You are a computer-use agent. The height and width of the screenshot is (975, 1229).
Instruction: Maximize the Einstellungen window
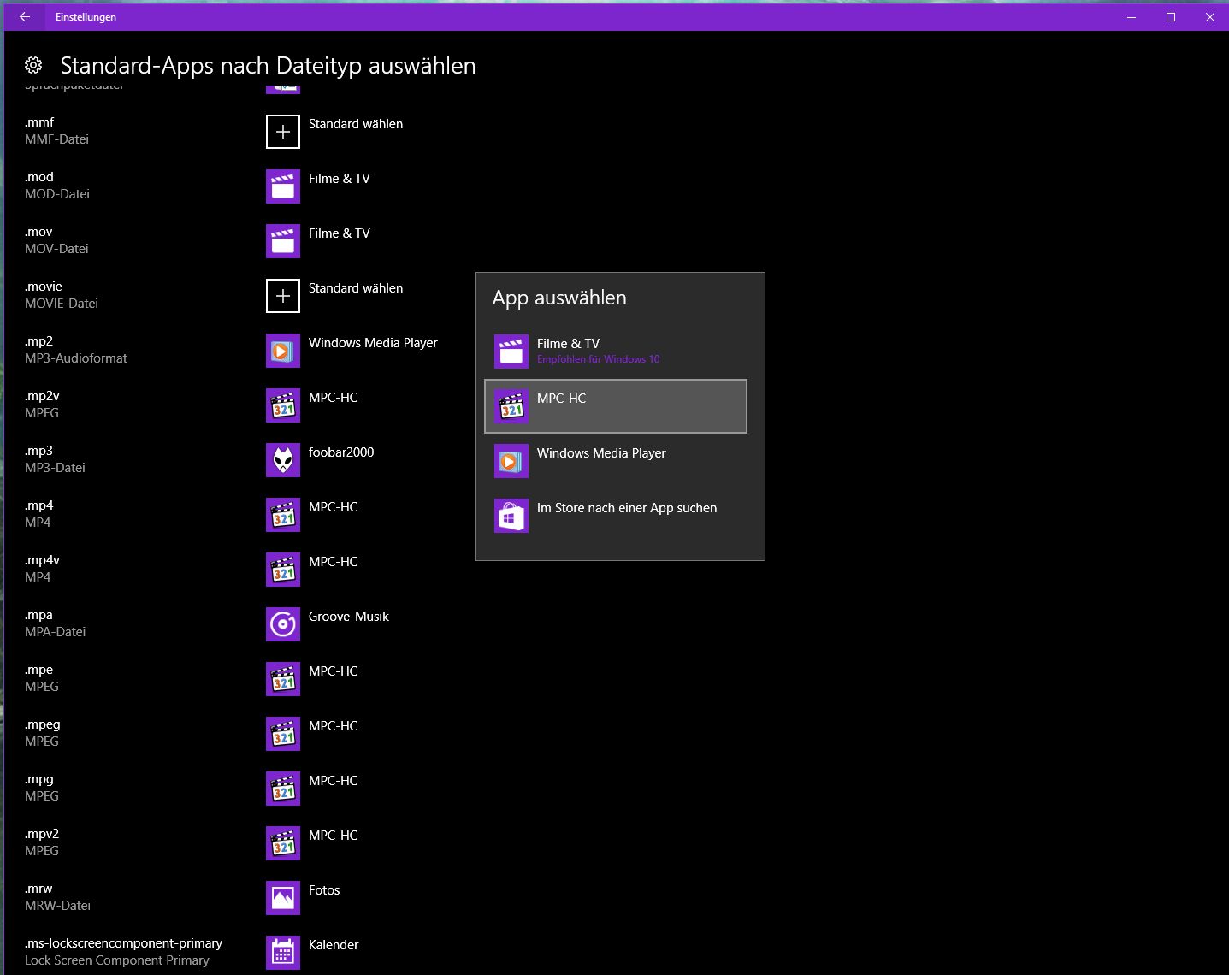[1171, 17]
